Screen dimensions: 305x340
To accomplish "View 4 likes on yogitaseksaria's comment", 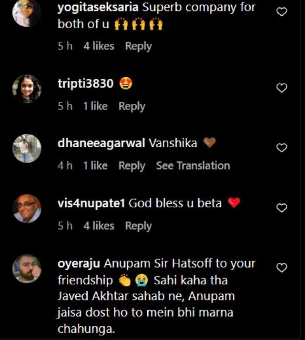I will 99,46.
